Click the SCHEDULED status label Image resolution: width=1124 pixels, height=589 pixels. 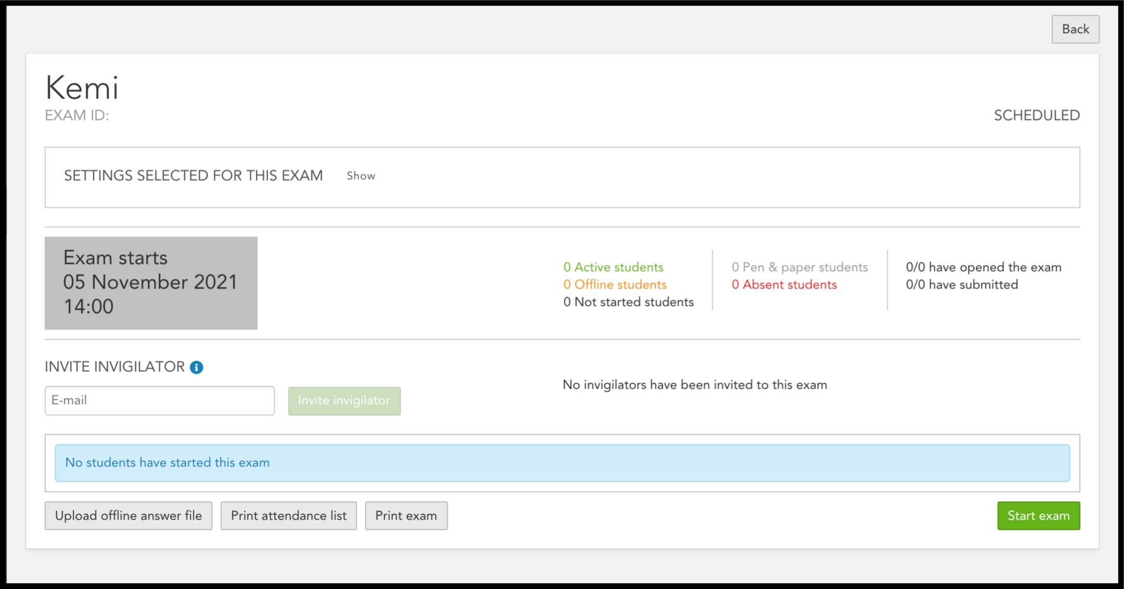(x=1036, y=115)
